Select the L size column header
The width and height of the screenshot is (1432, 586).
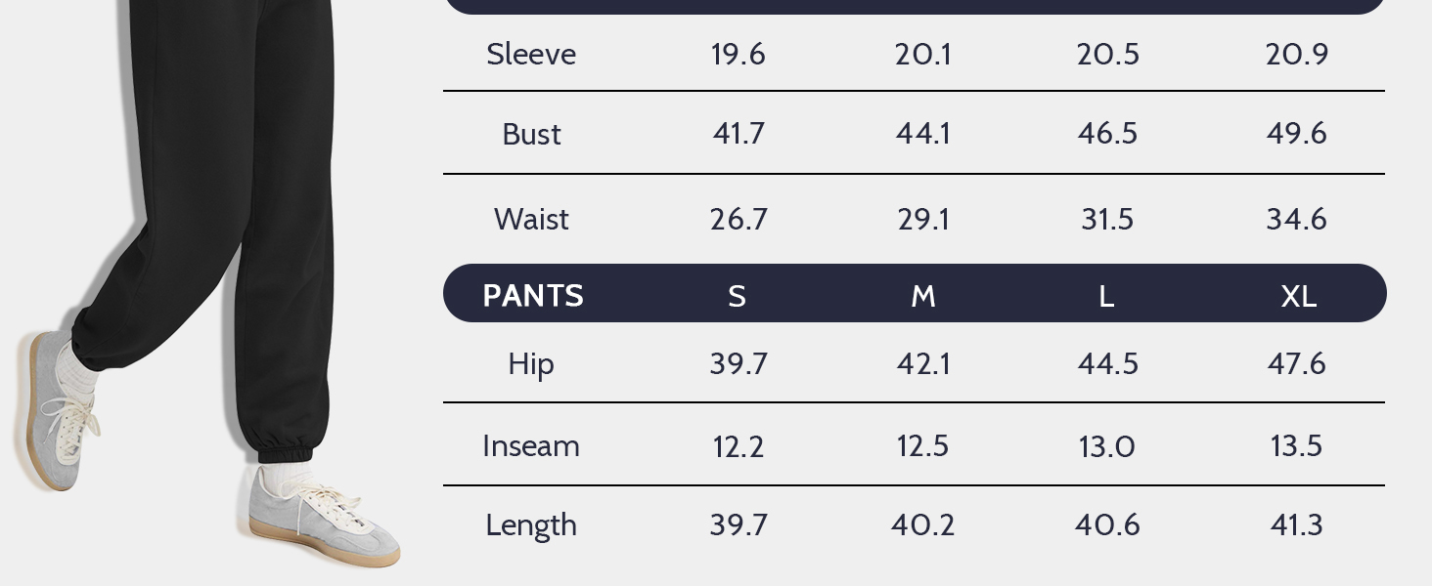1106,296
